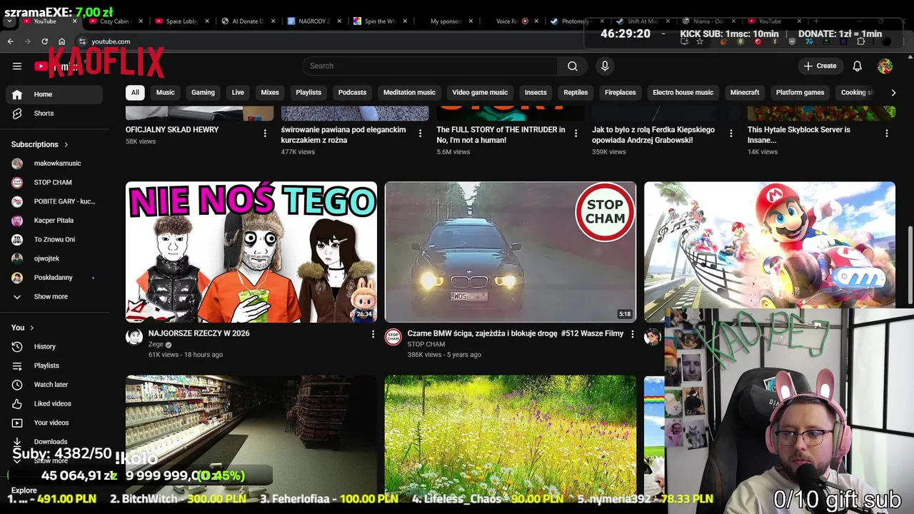Screen dimensions: 914x514
Task: Click the browser home button
Action: pyautogui.click(x=62, y=41)
